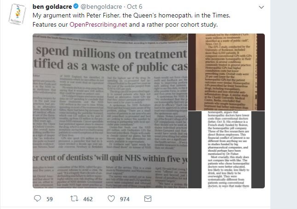Click the reply count of 59

[x=50, y=198]
